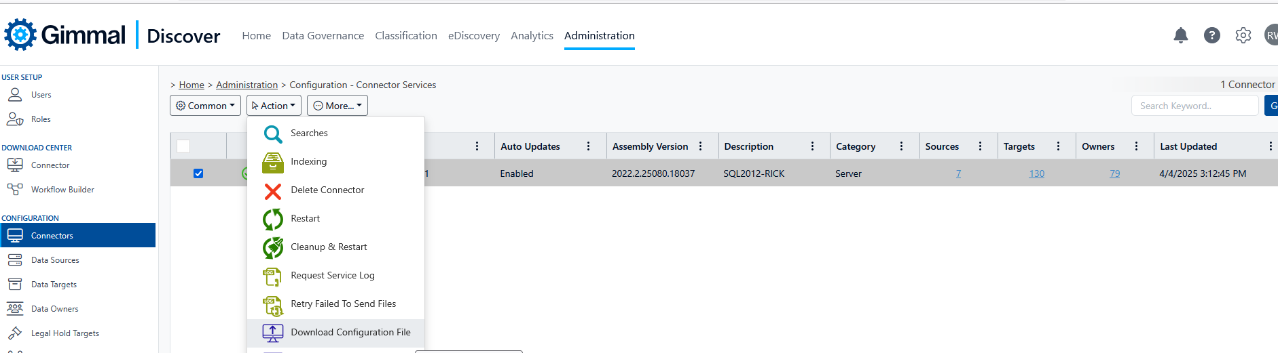Switch to the eDiscovery tab
Viewport: 1278px width, 353px height.
pos(473,36)
